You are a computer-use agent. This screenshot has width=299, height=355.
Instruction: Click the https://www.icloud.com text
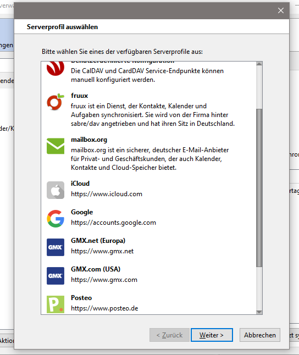click(107, 194)
